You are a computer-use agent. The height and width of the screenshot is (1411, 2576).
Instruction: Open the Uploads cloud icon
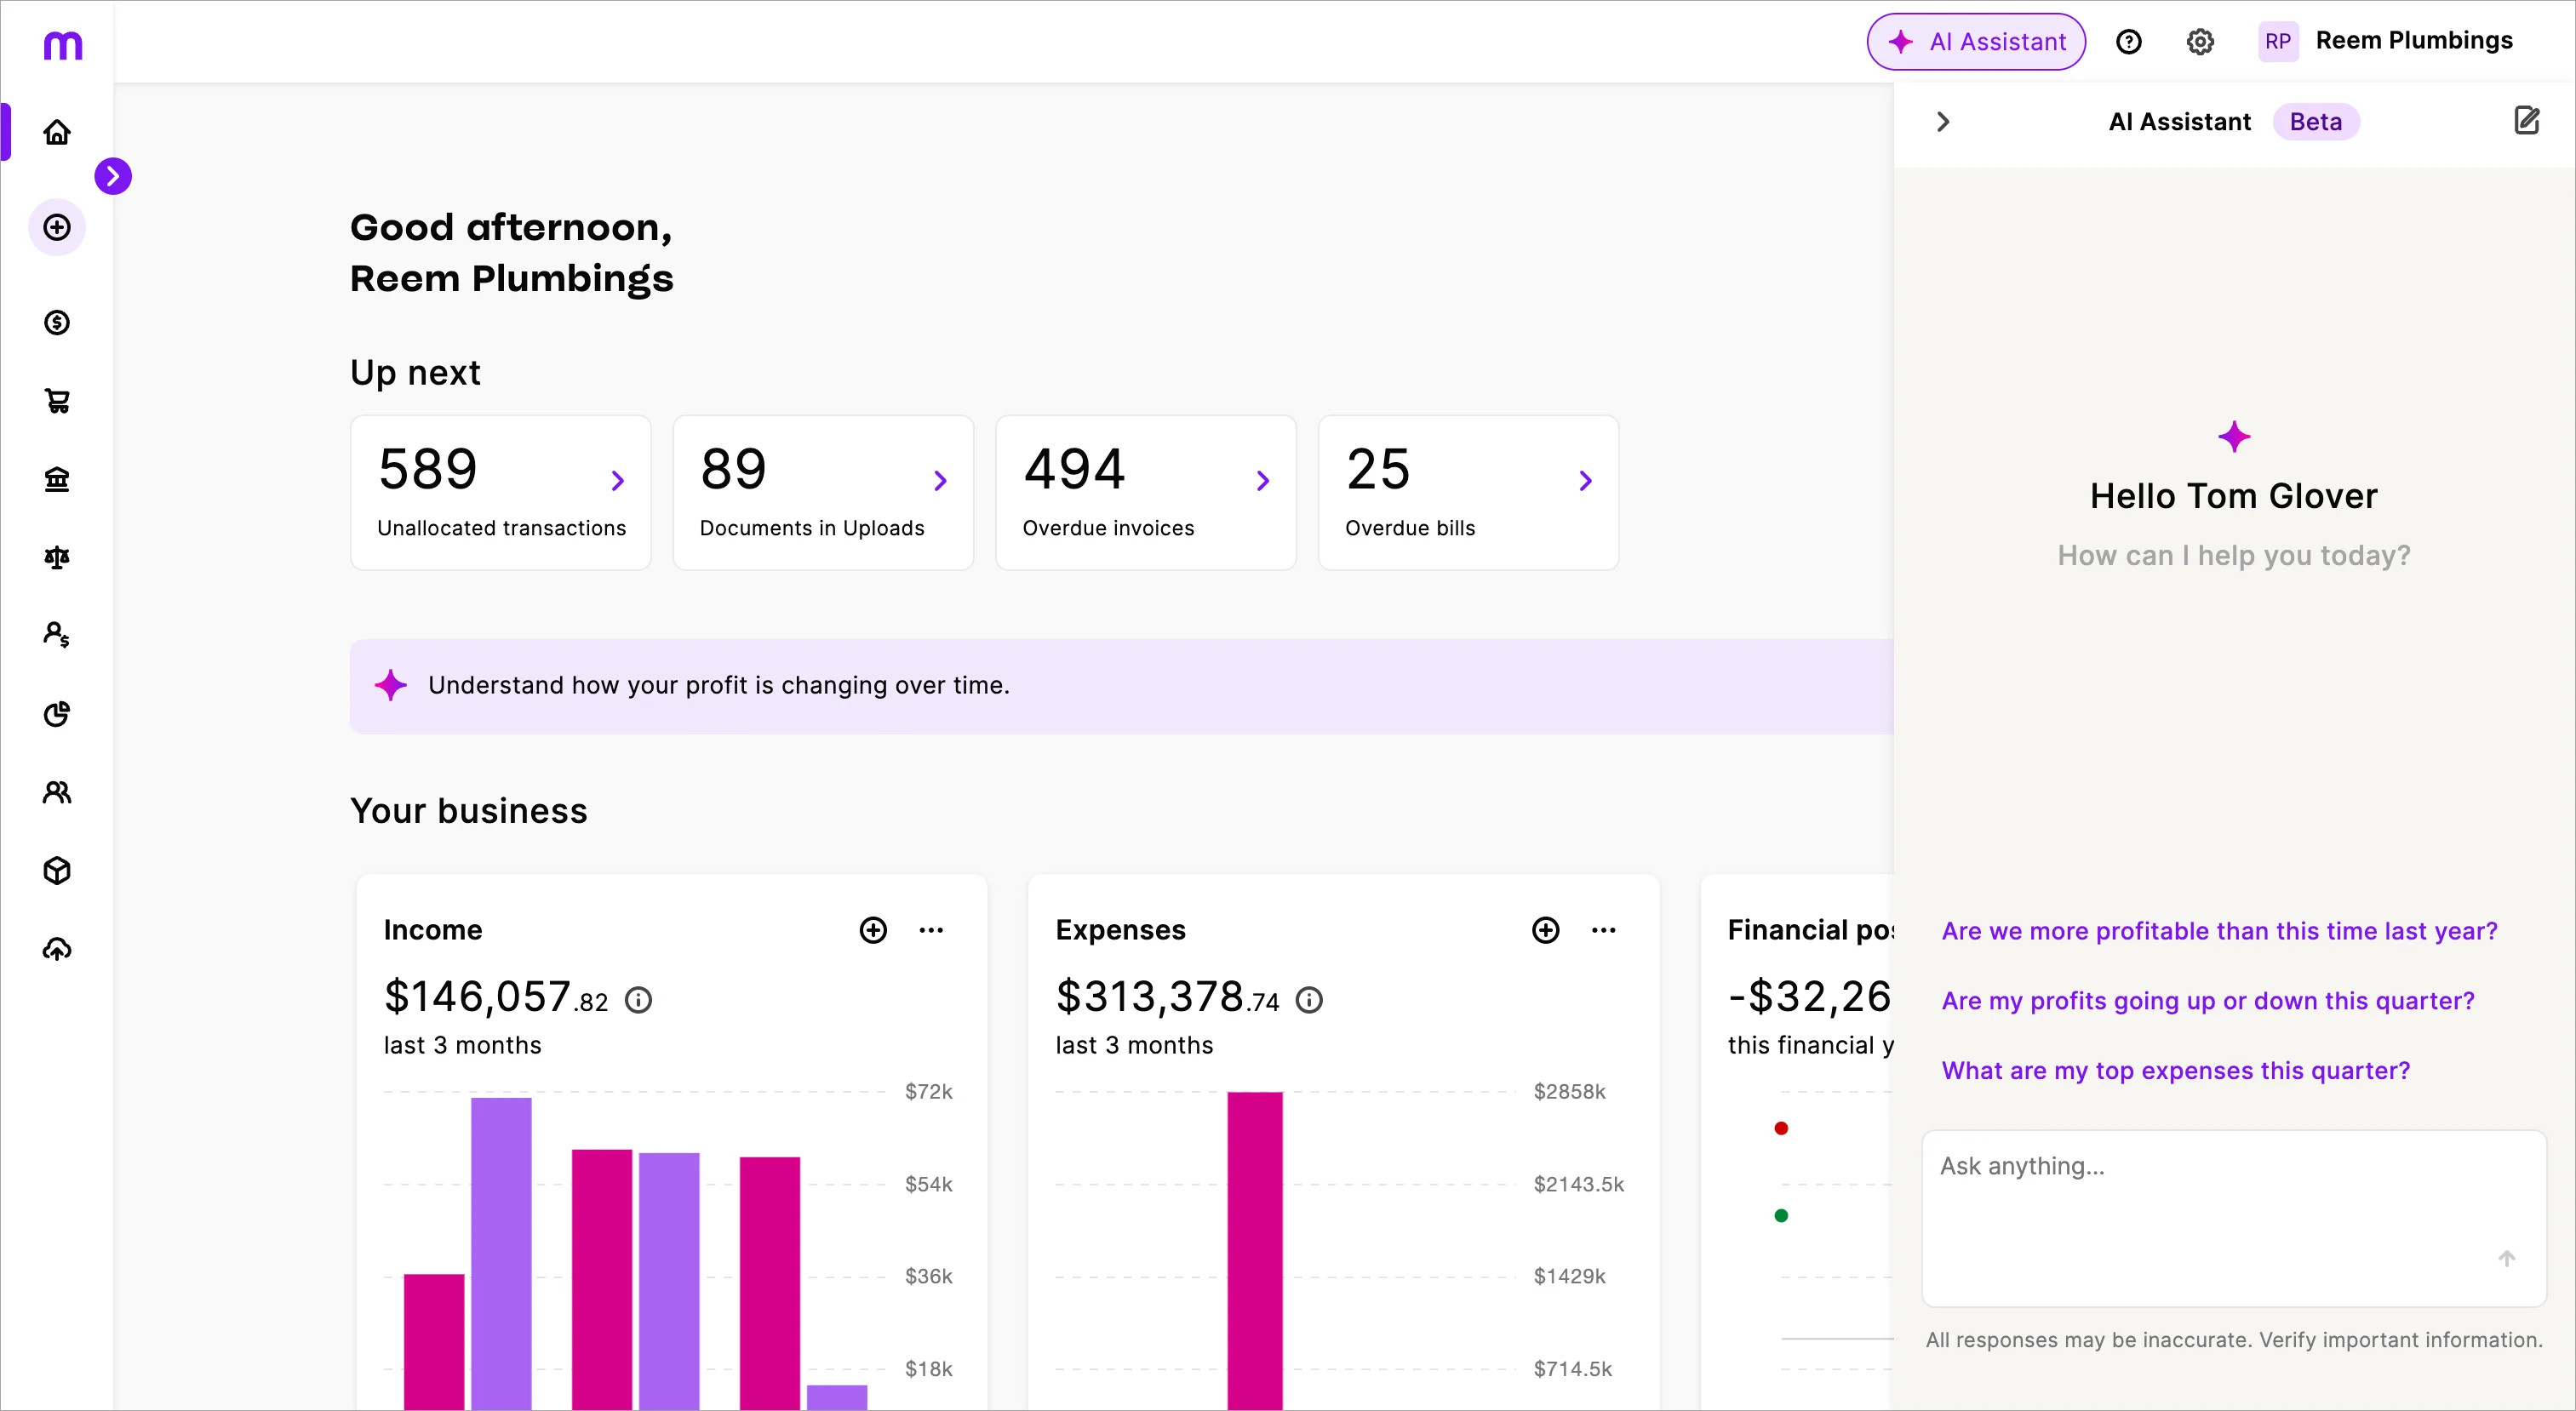pyautogui.click(x=57, y=949)
